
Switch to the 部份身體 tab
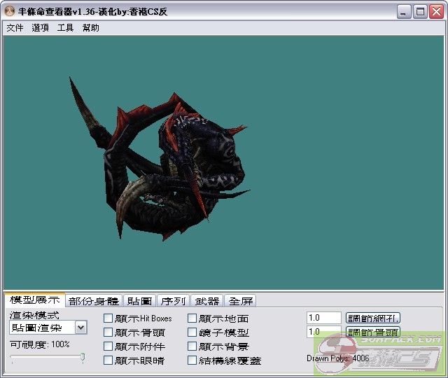point(94,301)
